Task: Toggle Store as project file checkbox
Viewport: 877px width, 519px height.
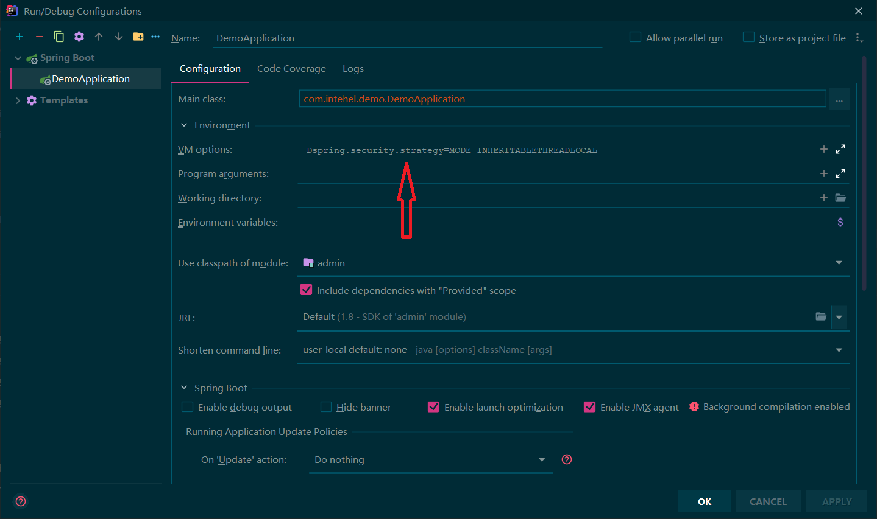Action: (x=748, y=37)
